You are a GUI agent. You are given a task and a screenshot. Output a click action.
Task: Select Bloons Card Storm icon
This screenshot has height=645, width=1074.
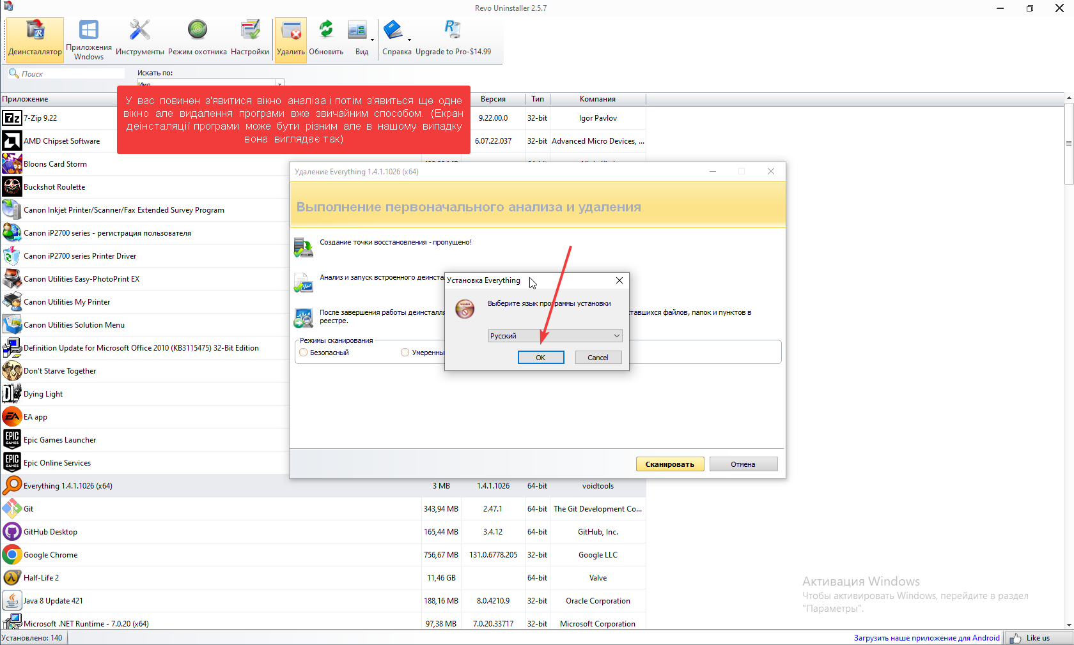(12, 164)
